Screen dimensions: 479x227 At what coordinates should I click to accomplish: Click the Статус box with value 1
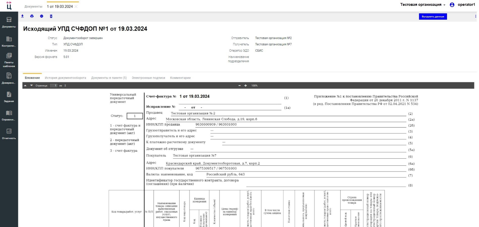[135, 116]
